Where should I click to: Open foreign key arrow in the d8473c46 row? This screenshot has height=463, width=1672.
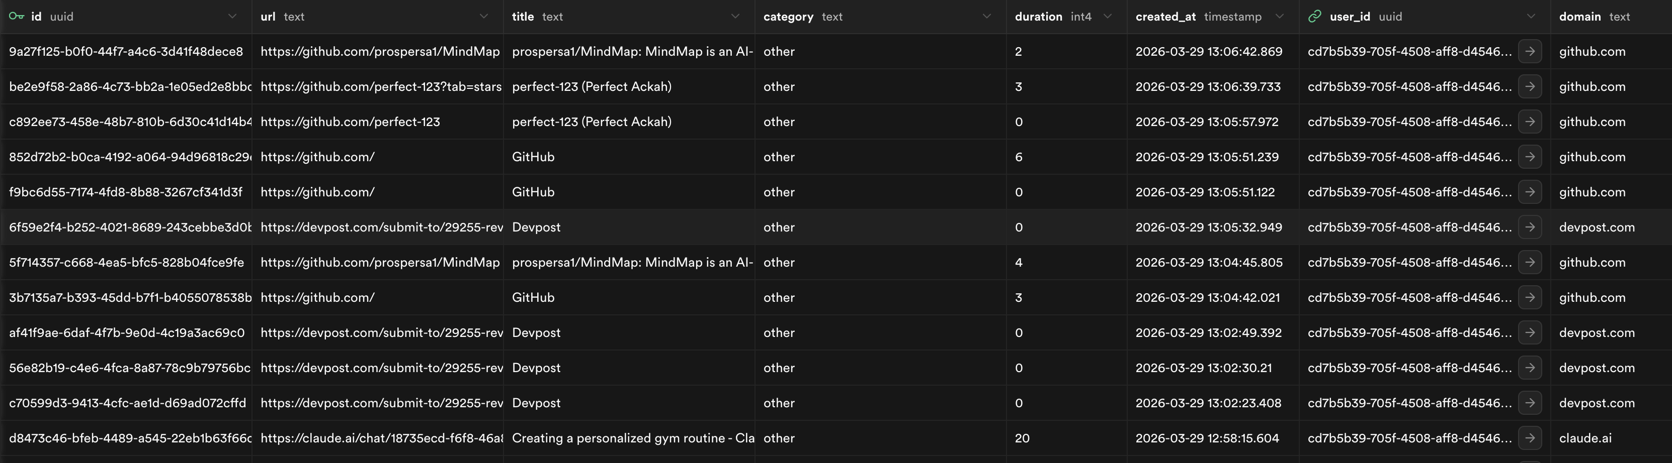point(1530,438)
